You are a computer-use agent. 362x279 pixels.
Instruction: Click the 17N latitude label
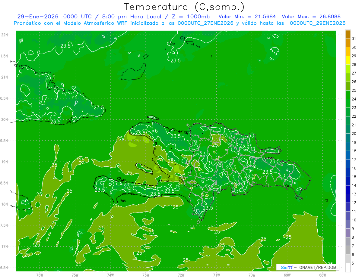(x=5, y=246)
